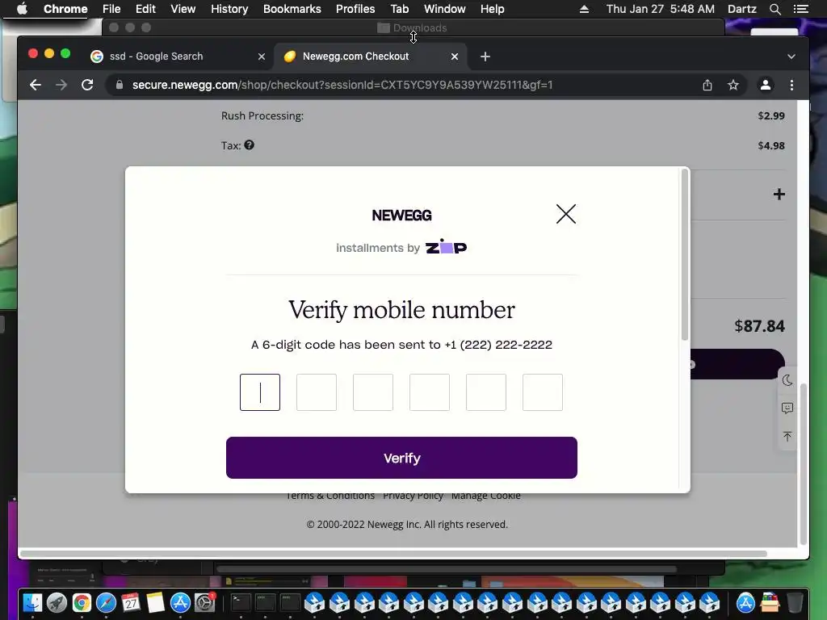Open the View menu

click(x=183, y=9)
